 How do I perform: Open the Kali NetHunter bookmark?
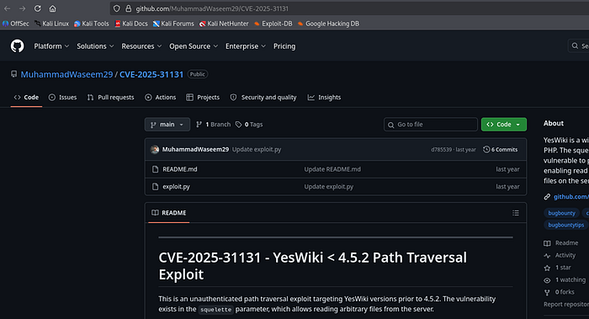[x=224, y=24]
